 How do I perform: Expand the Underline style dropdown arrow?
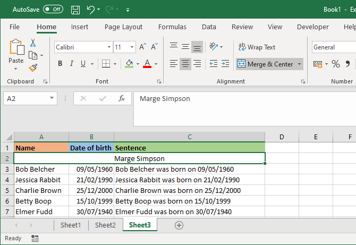tap(92, 64)
